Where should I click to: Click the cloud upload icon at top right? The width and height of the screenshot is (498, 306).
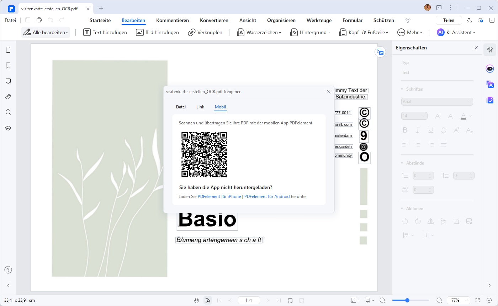pos(481,20)
